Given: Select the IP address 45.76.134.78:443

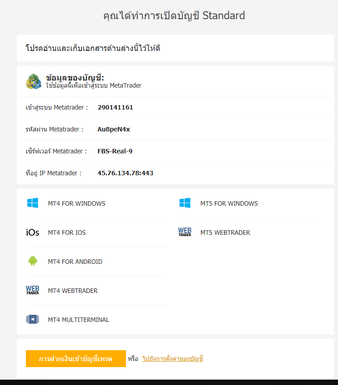Looking at the screenshot, I should coord(125,173).
